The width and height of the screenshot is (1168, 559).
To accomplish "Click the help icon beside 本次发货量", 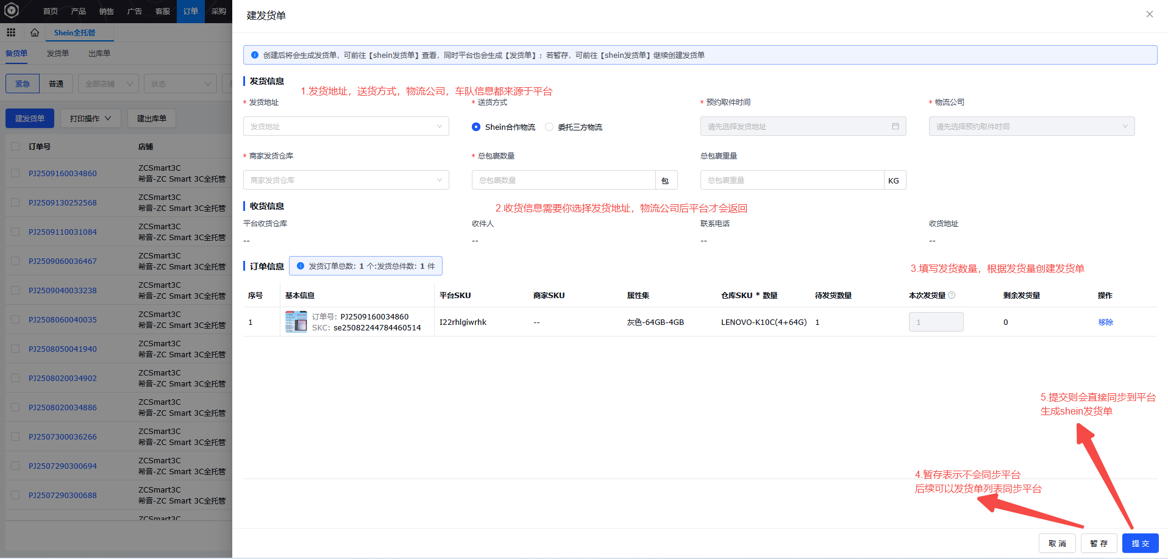I will [952, 295].
